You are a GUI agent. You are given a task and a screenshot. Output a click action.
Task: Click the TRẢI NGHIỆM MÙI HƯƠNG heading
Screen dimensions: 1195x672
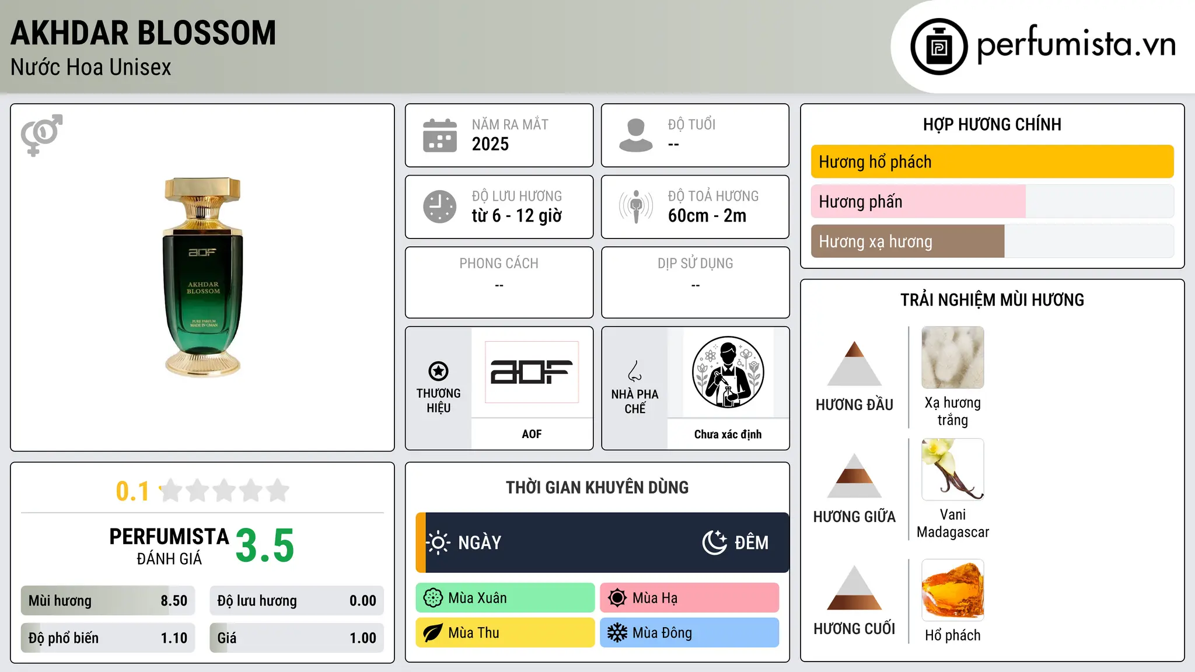click(x=992, y=300)
